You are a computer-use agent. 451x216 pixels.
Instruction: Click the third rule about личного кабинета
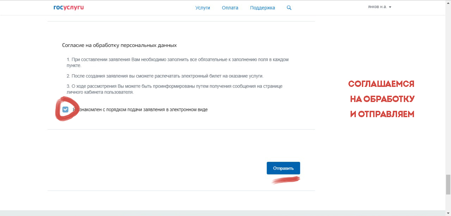coord(174,89)
